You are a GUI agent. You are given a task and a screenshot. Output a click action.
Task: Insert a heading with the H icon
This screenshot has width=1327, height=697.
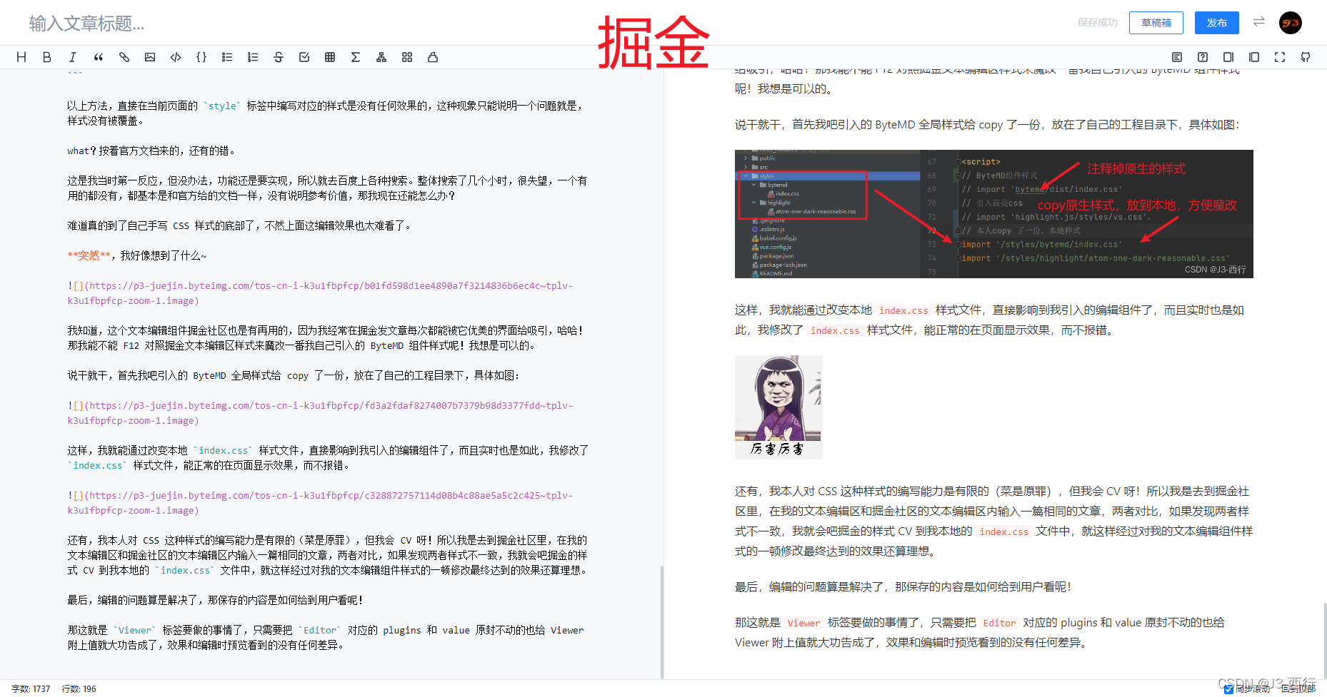tap(21, 57)
